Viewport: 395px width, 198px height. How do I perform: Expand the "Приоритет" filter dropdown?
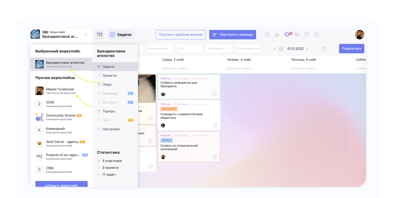219,49
